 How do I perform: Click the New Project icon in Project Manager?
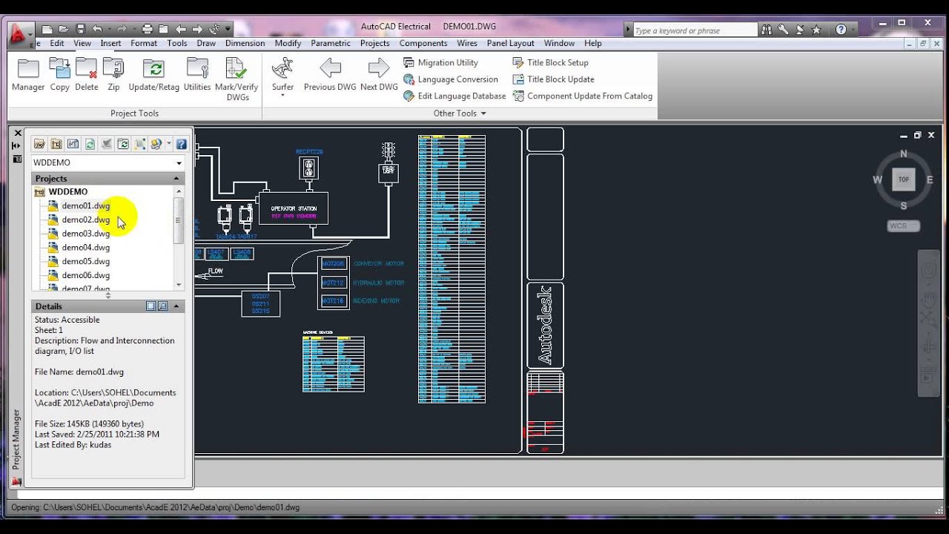click(x=56, y=144)
